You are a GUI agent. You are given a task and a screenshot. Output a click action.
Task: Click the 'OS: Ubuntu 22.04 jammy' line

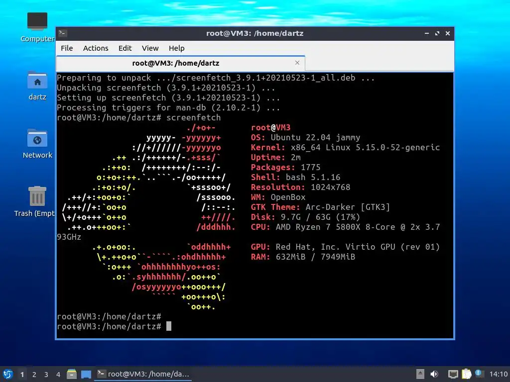point(305,137)
